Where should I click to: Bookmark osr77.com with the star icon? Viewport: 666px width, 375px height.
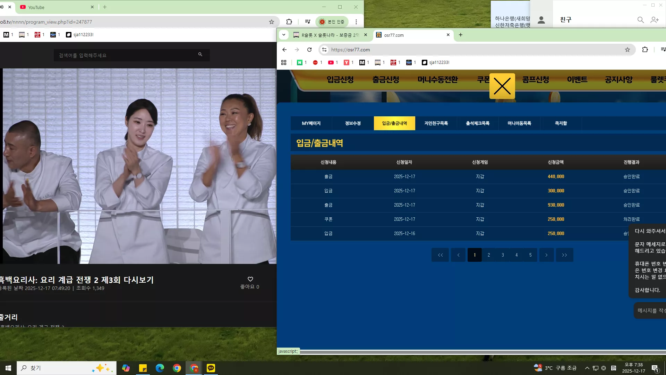627,50
